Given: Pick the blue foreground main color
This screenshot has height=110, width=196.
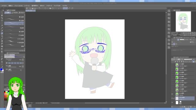Looking at the screenshot, I should [x=1, y=69].
